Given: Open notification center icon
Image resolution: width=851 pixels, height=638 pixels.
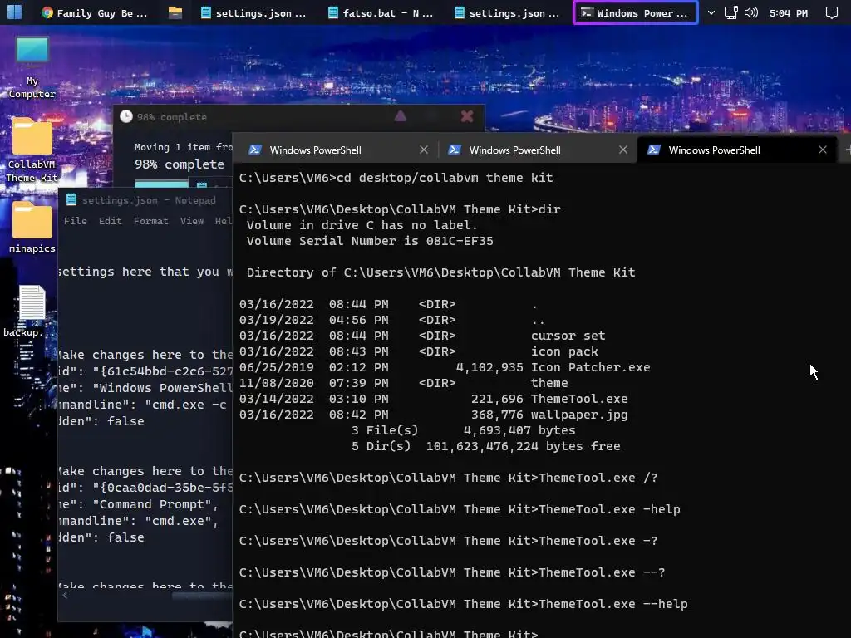Looking at the screenshot, I should 831,12.
